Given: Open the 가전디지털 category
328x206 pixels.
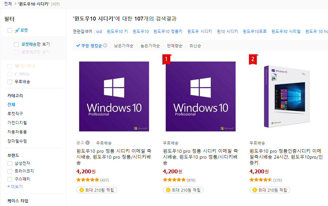Looking at the screenshot, I should coord(17,123).
